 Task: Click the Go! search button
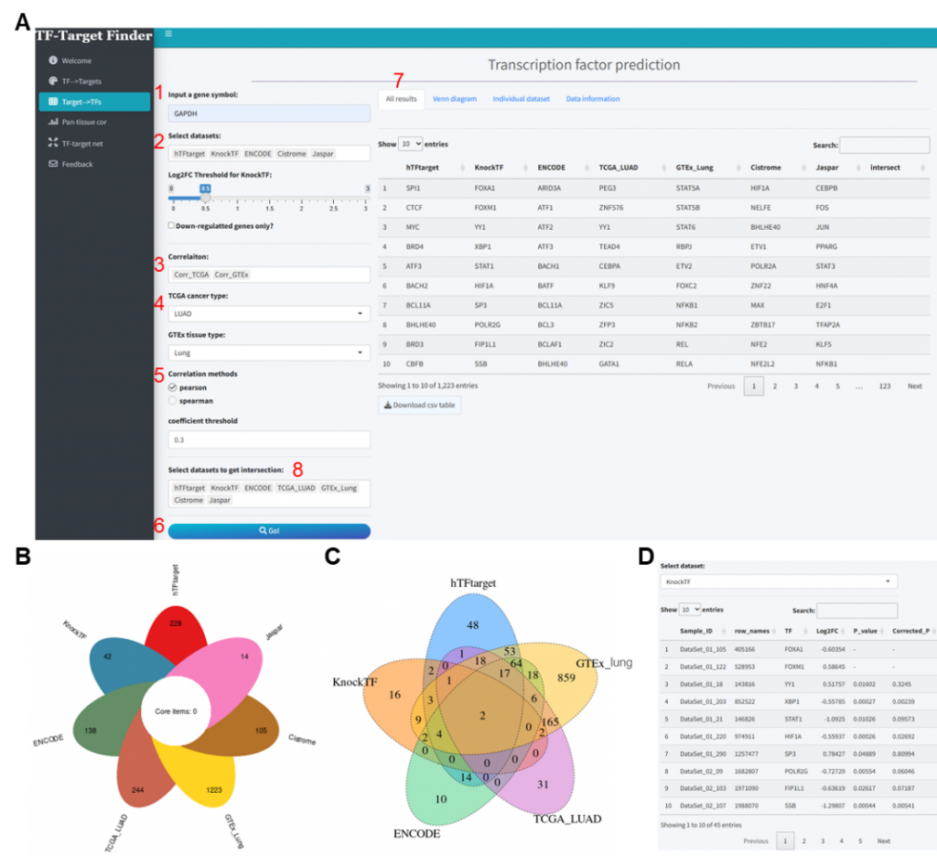click(269, 530)
